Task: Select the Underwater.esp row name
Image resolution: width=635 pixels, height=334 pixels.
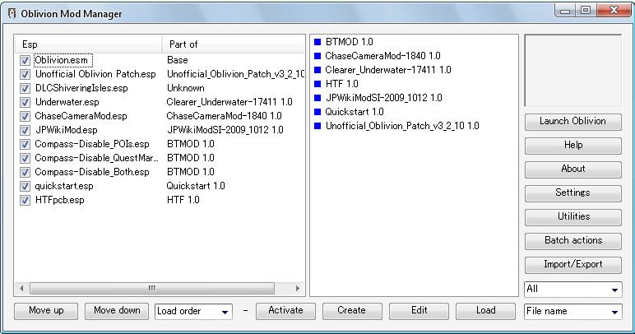Action: click(67, 102)
